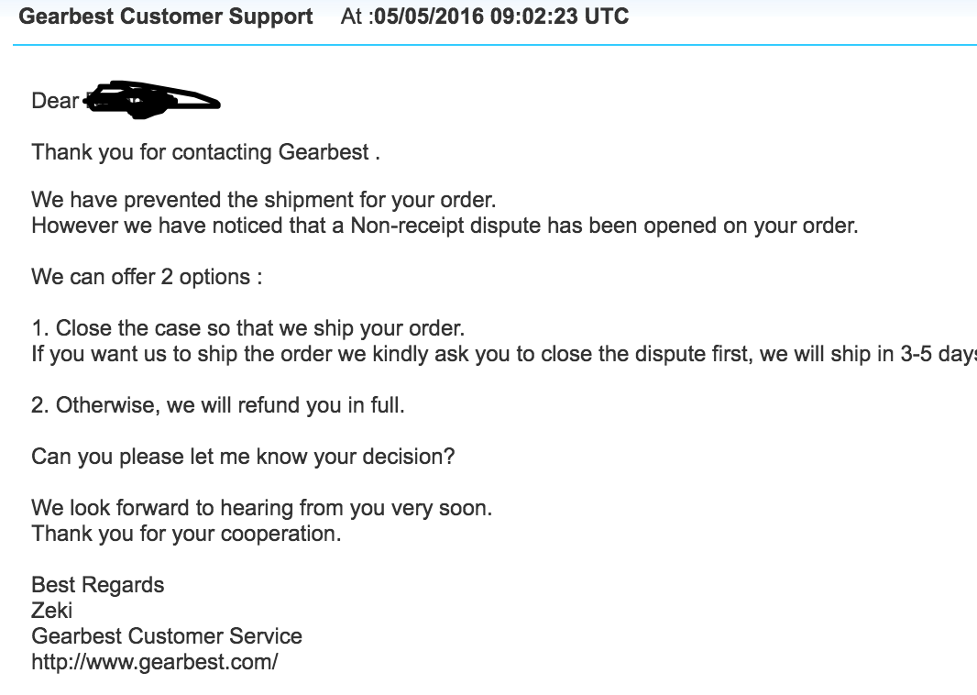The height and width of the screenshot is (695, 977).
Task: Click "We have prevented the shipment" sentence
Action: [263, 200]
